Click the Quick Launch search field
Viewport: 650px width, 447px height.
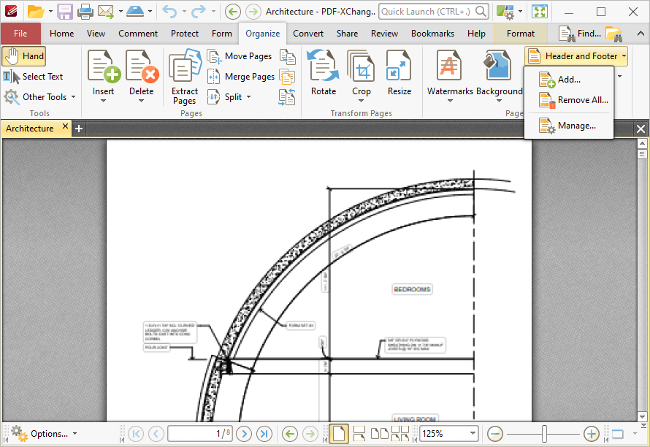[x=433, y=12]
